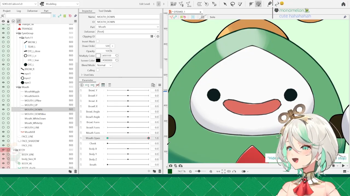Select the Lasso selection tool
The width and height of the screenshot is (350, 196).
point(232,4)
